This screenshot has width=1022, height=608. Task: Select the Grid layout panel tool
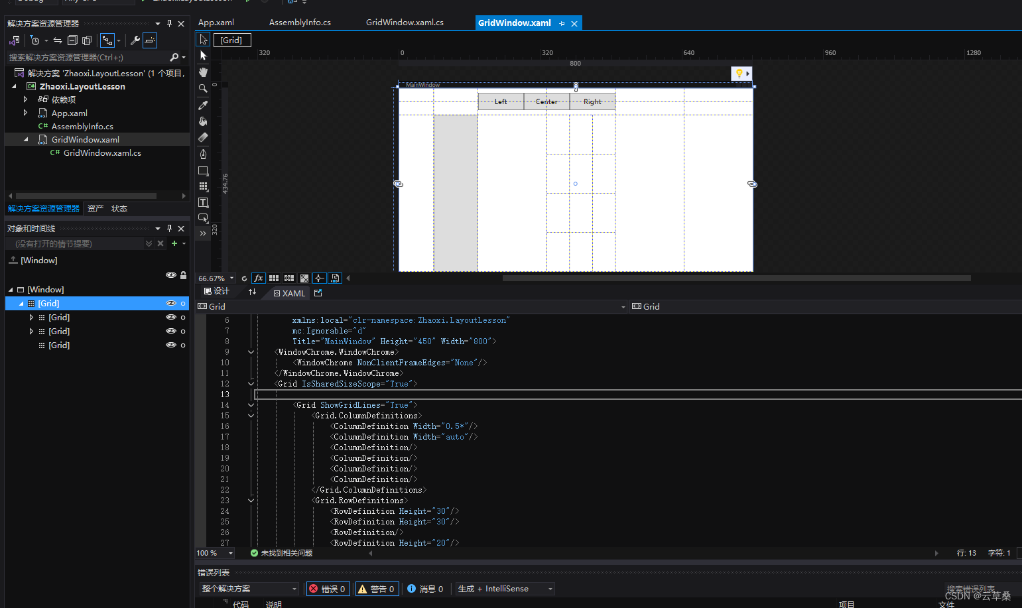click(203, 186)
